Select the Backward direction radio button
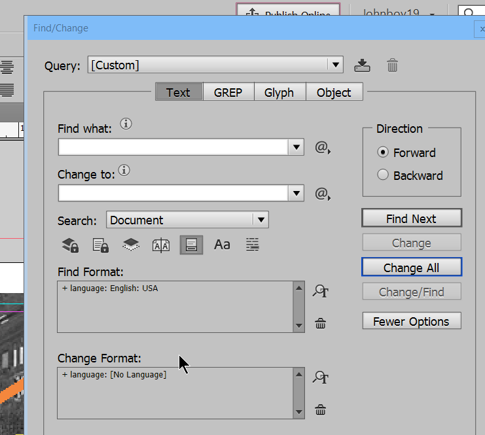This screenshot has width=485, height=435. tap(383, 175)
